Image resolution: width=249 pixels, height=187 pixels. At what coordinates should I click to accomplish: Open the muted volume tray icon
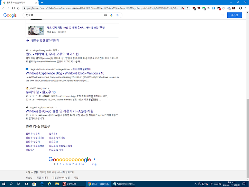pos(207,184)
